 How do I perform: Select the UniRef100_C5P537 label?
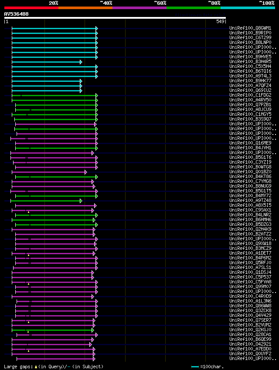250,277
